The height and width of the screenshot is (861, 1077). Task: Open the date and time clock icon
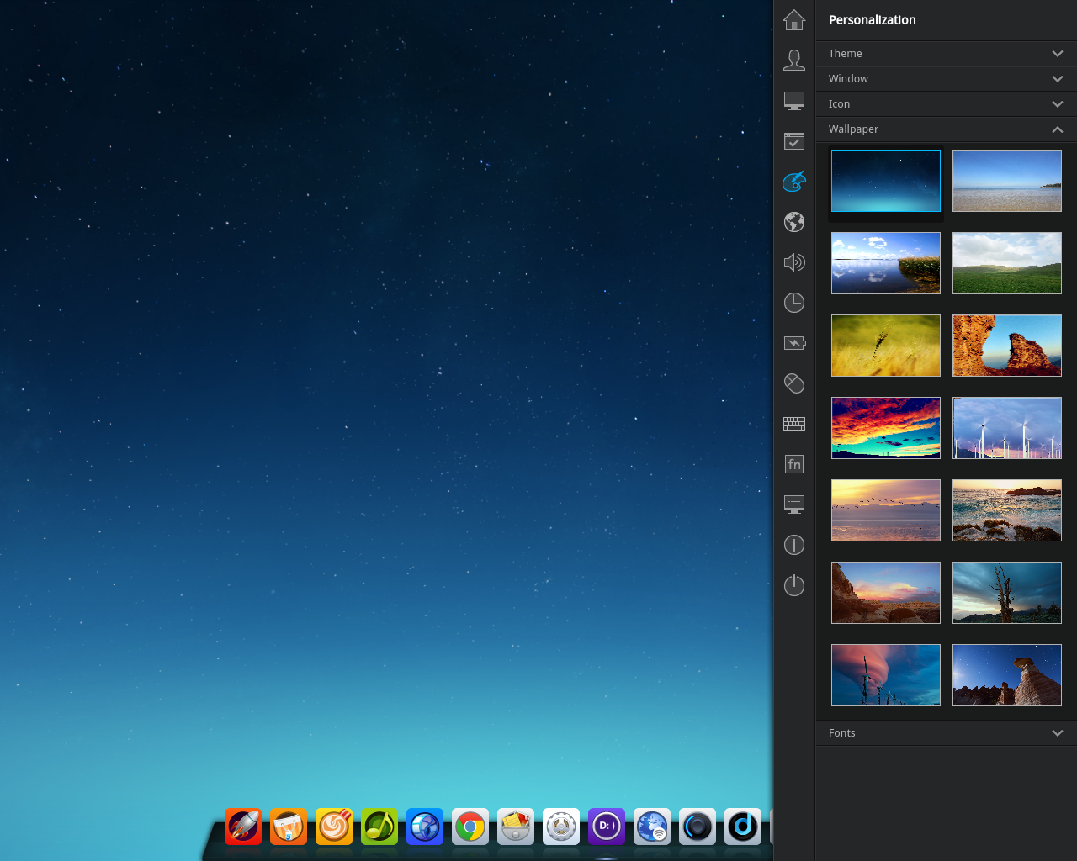click(794, 303)
